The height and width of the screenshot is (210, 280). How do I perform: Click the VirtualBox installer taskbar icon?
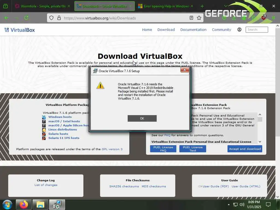pos(57,205)
